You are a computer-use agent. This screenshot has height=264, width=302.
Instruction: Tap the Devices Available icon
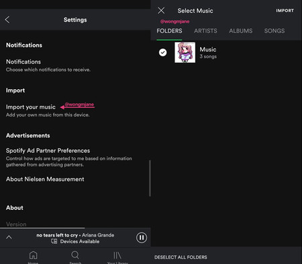click(x=54, y=241)
